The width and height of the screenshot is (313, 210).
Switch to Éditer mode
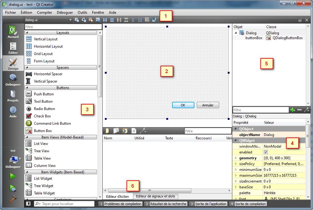(13, 48)
